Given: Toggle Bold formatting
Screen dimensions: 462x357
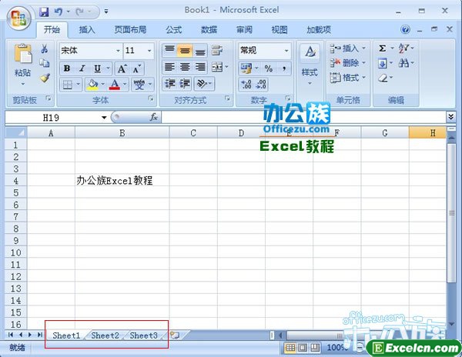Looking at the screenshot, I should pyautogui.click(x=67, y=69).
